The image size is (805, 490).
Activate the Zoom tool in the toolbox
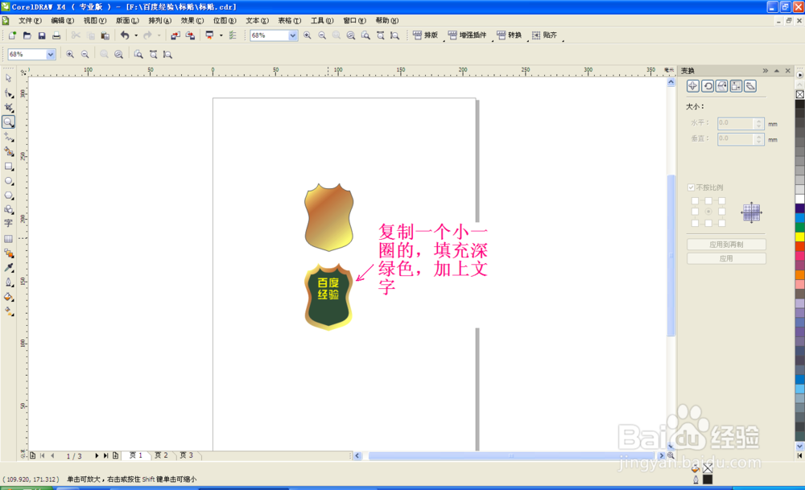[10, 122]
